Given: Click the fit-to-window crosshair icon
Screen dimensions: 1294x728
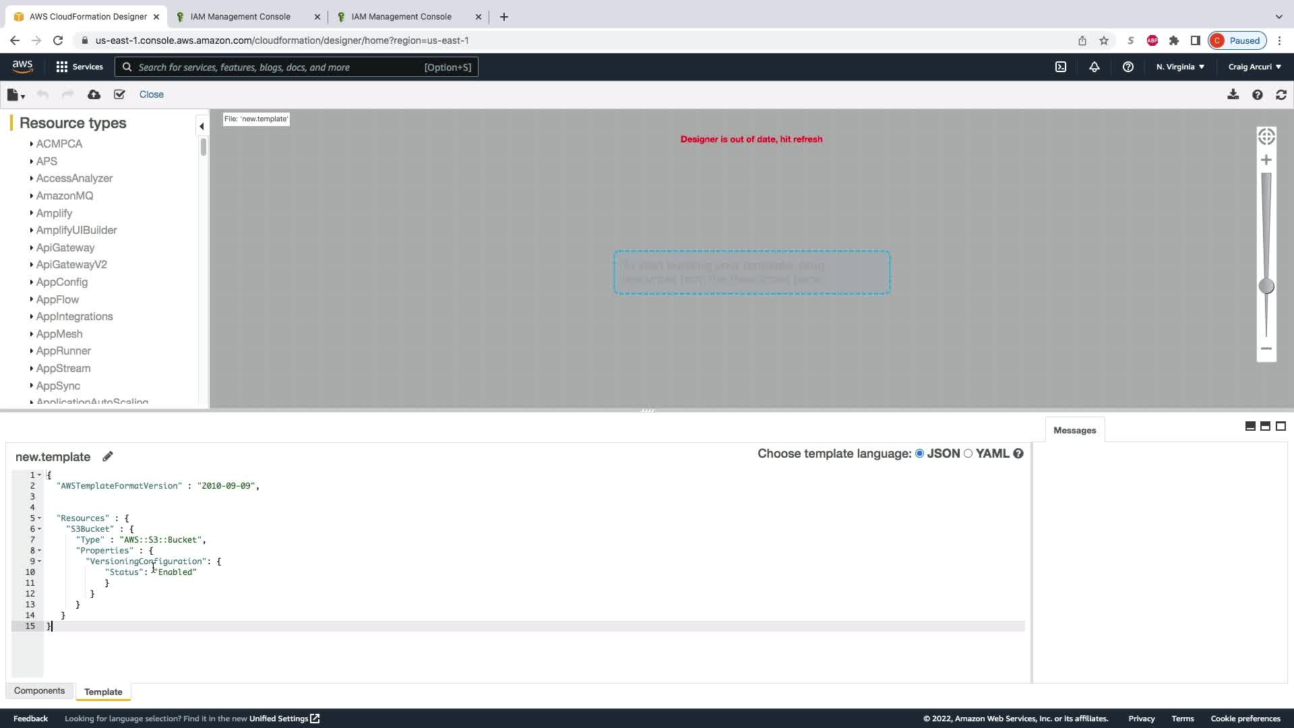Looking at the screenshot, I should pyautogui.click(x=1266, y=137).
